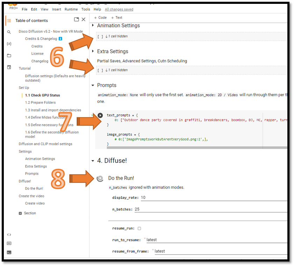This screenshot has height=266, width=294.
Task: Add a new Text cell
Action: tap(117, 18)
